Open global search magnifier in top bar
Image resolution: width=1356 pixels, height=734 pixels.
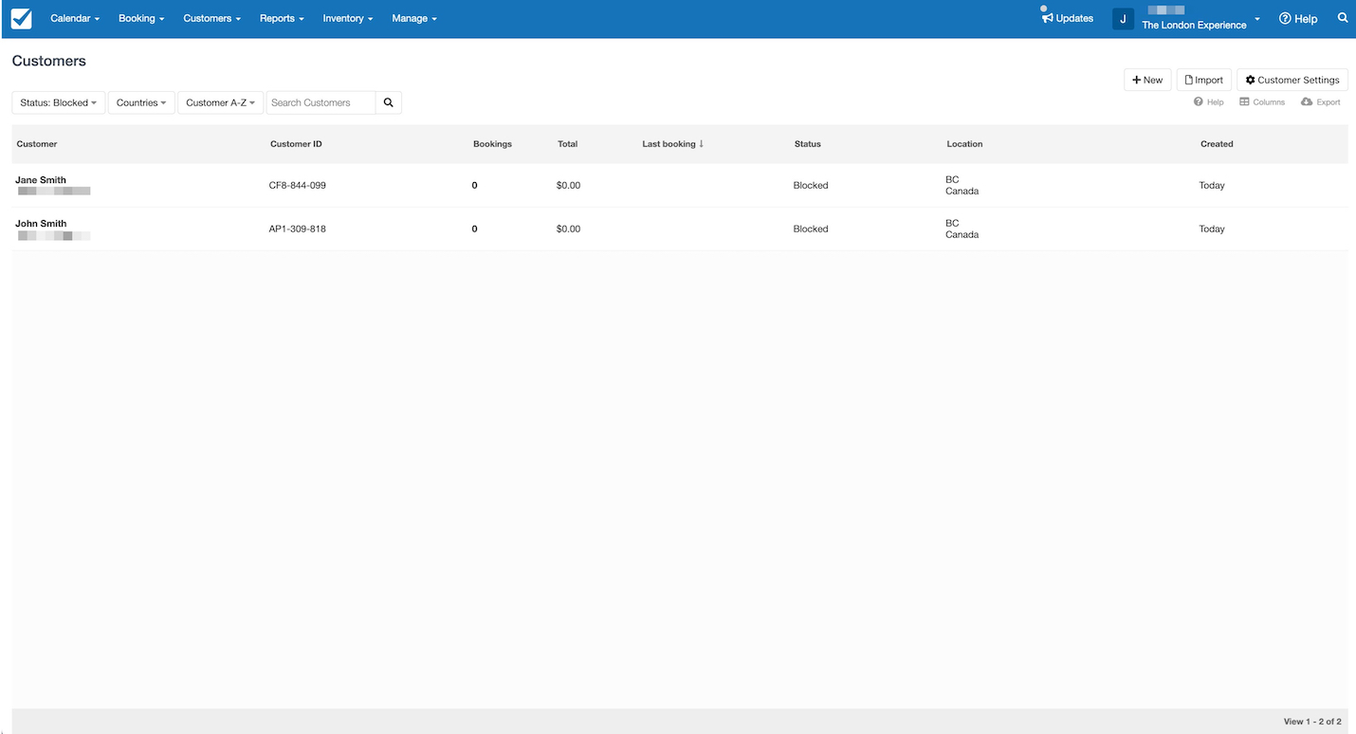(x=1343, y=18)
